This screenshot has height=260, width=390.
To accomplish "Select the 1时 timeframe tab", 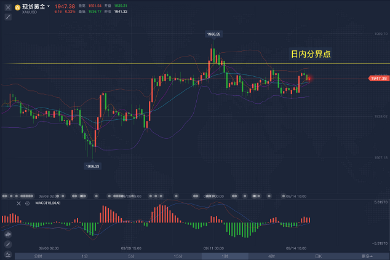I will pyautogui.click(x=225, y=256).
